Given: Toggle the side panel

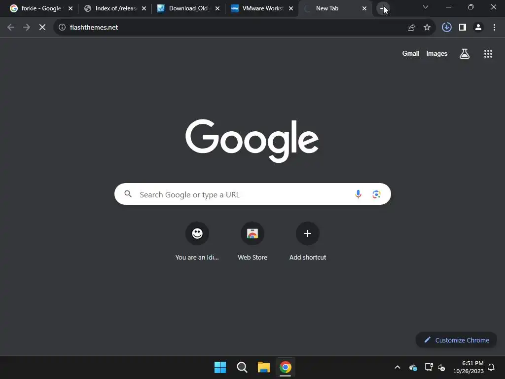Looking at the screenshot, I should 463,28.
